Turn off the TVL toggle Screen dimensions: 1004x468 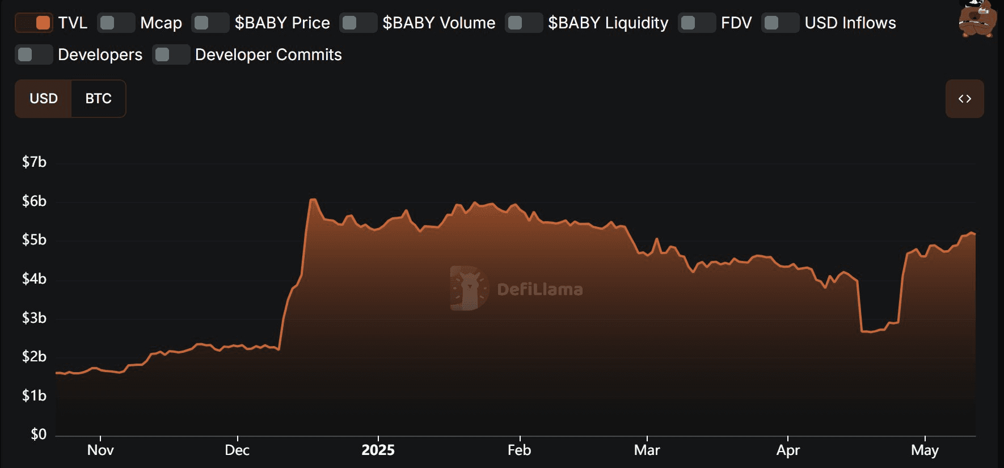tap(34, 23)
